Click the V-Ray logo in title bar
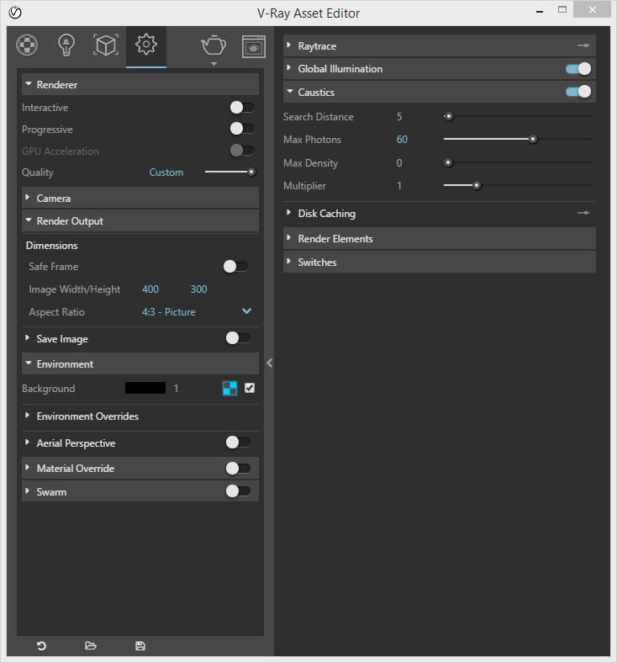The height and width of the screenshot is (663, 617). 15,13
